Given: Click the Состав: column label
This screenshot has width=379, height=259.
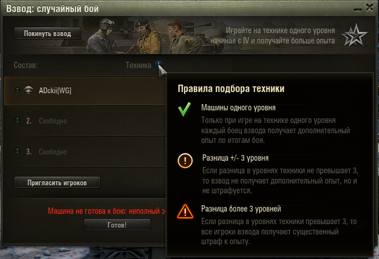Looking at the screenshot, I should pos(26,65).
